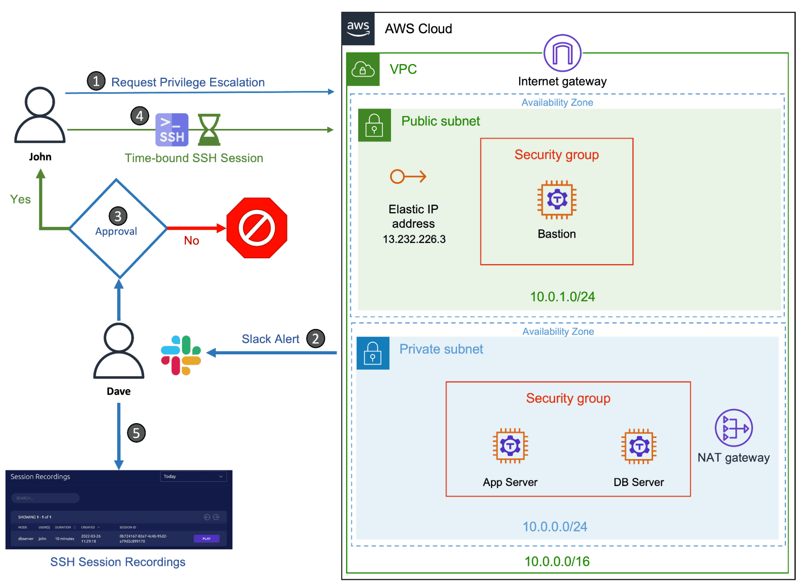
Task: Click the NAT gateway text label
Action: (x=733, y=457)
